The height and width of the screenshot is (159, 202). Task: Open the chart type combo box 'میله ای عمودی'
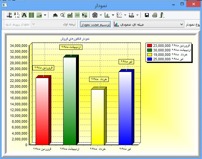(x=149, y=24)
